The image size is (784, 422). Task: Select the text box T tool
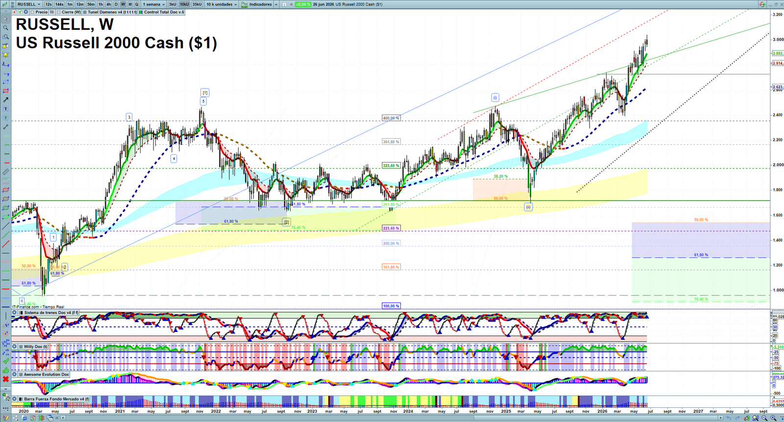5,109
